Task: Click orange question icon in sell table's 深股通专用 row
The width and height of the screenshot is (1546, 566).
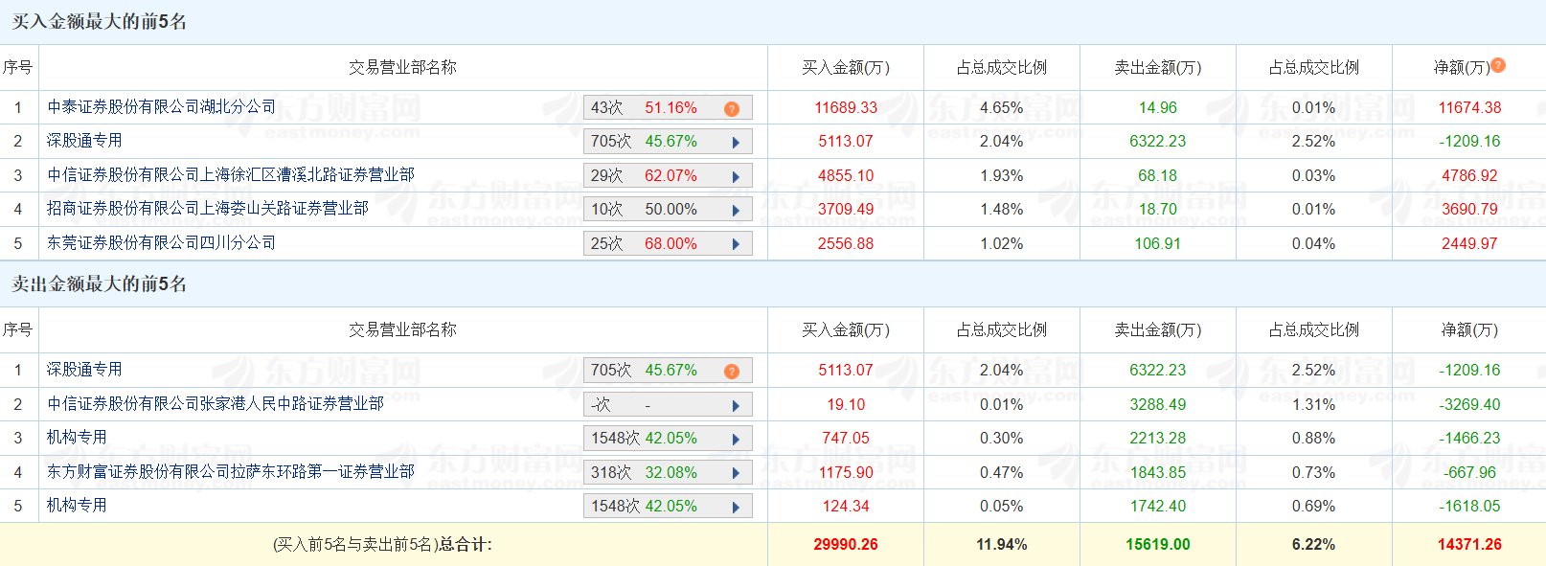Action: coord(732,371)
